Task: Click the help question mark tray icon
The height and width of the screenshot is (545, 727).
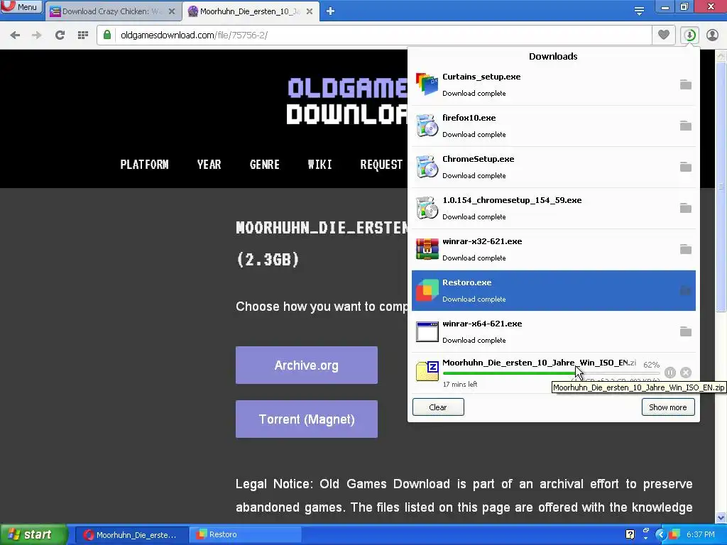Action: (x=630, y=534)
